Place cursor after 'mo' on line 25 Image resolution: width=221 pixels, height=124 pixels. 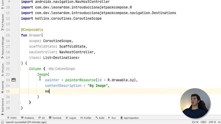click(x=49, y=91)
